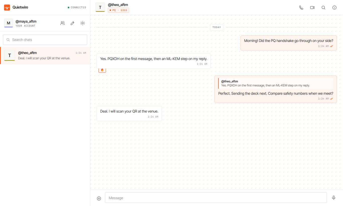This screenshot has height=206, width=343.
Task: Focus the Message input box
Action: pyautogui.click(x=216, y=198)
